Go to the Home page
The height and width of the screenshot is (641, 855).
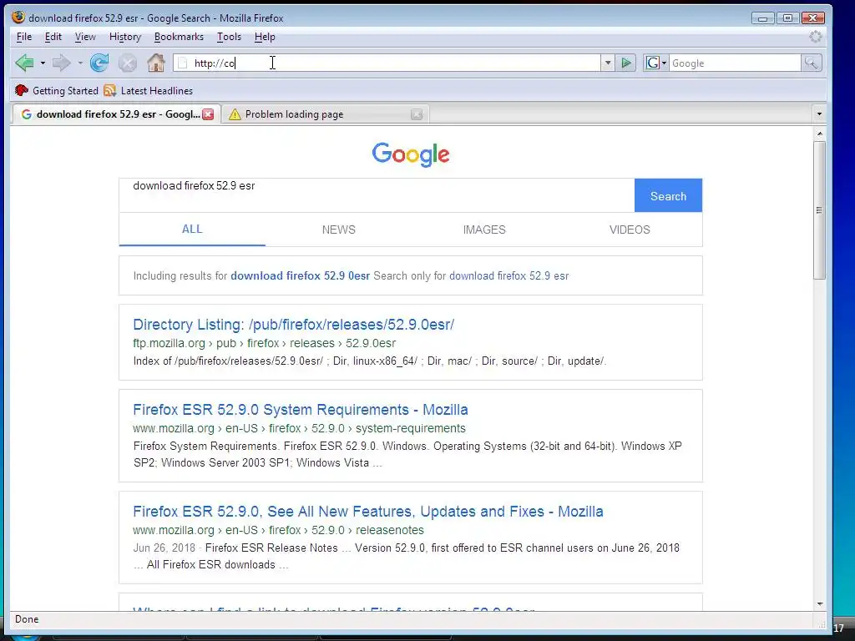156,63
